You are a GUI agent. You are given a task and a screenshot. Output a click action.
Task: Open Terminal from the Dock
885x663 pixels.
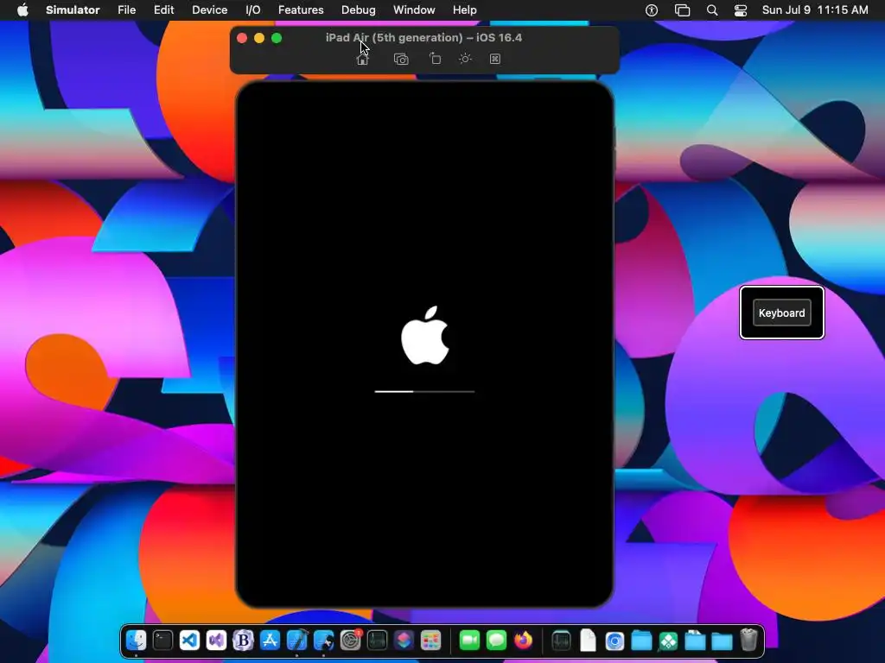tap(162, 641)
